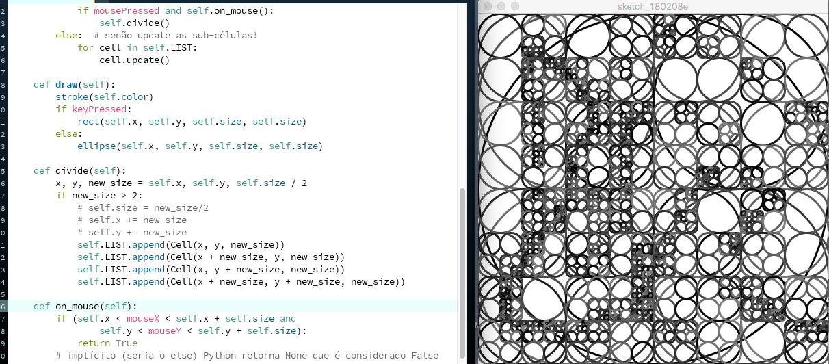Click append line 'Cell(x + new_size, y, new_size)'
The height and width of the screenshot is (364, 829).
pyautogui.click(x=211, y=257)
